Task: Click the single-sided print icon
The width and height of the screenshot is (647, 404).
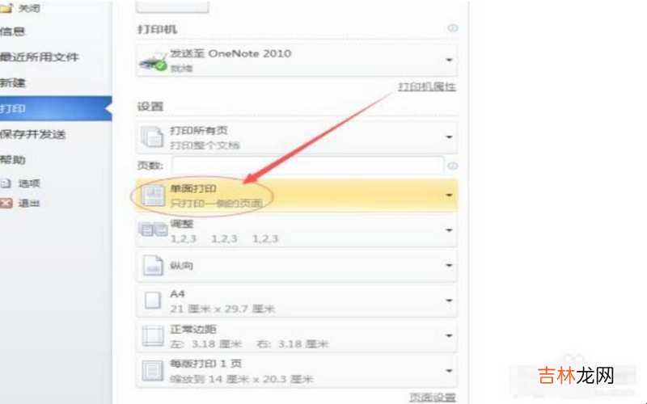Action: pos(153,196)
